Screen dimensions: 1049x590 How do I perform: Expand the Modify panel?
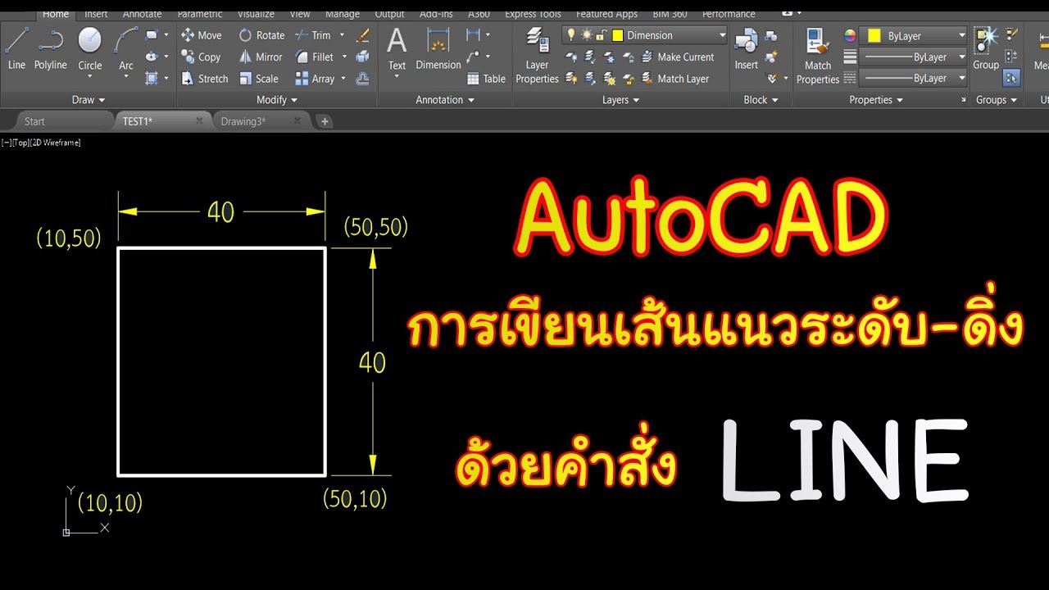coord(276,100)
